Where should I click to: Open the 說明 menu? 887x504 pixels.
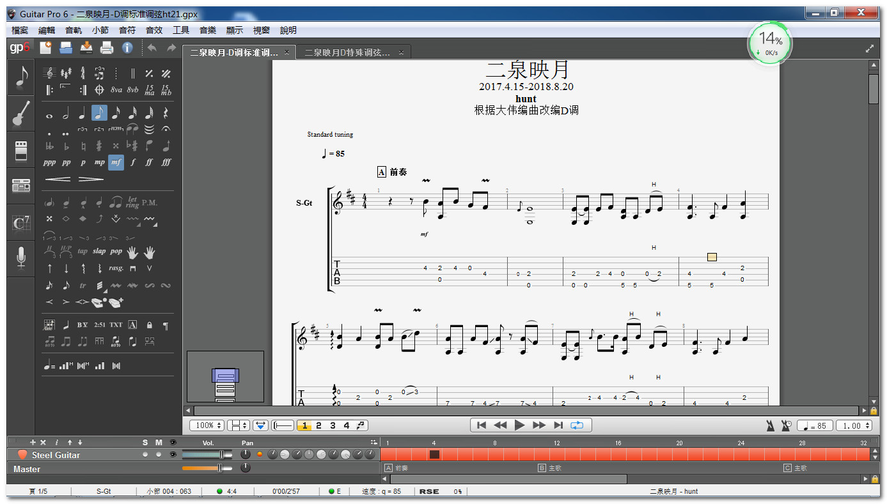(x=288, y=30)
